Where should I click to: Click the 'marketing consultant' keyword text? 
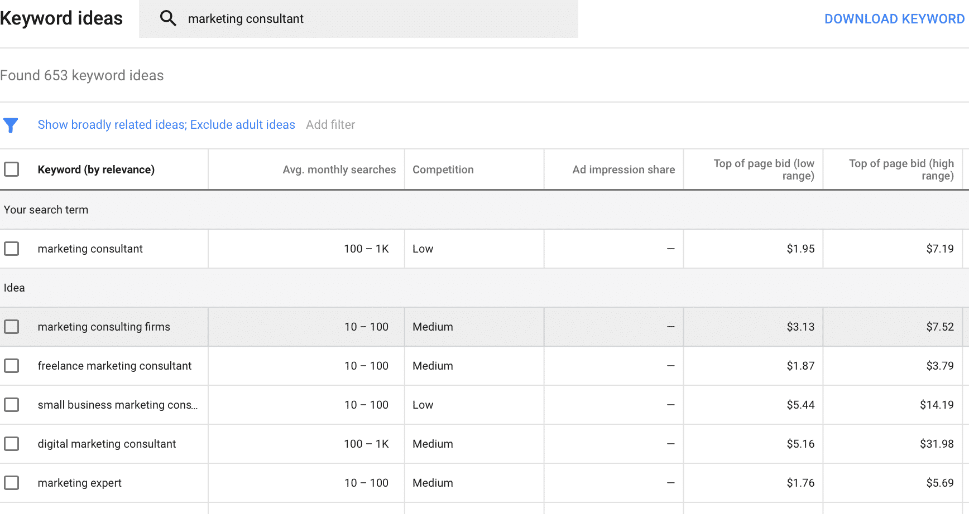[90, 249]
